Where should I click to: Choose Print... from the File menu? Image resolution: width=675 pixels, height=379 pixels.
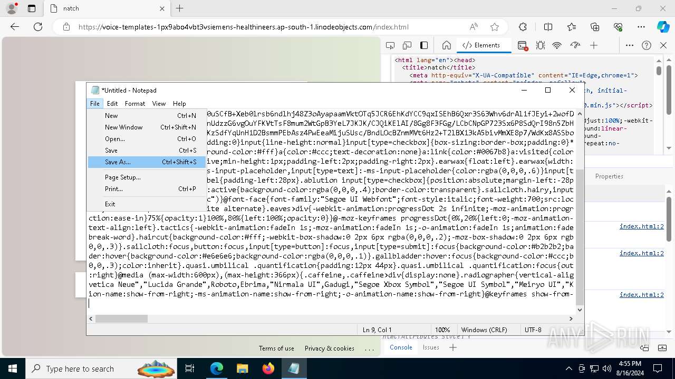point(147,189)
